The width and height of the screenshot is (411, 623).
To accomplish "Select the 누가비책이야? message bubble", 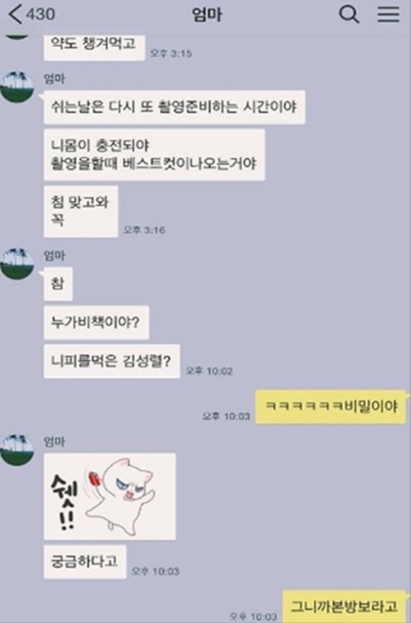I will point(96,322).
